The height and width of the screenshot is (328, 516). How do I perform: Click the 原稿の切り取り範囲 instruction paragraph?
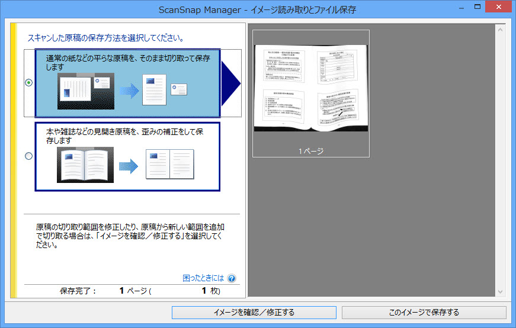pos(130,236)
